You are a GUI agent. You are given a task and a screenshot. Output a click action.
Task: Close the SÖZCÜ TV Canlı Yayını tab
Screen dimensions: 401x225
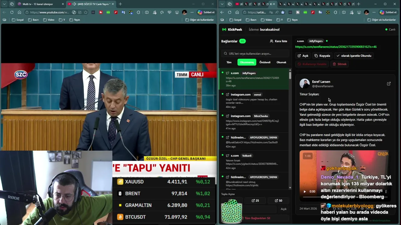113,4
